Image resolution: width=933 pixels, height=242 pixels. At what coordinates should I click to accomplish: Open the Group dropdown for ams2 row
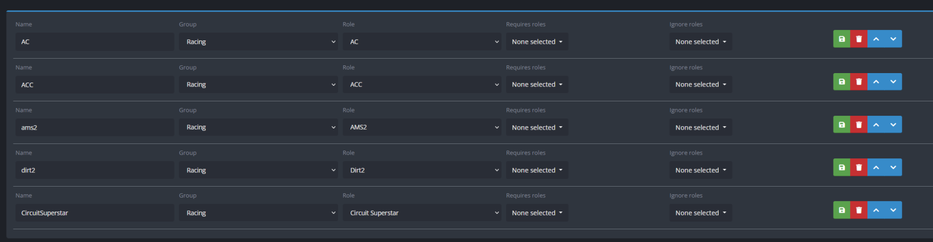pyautogui.click(x=258, y=127)
